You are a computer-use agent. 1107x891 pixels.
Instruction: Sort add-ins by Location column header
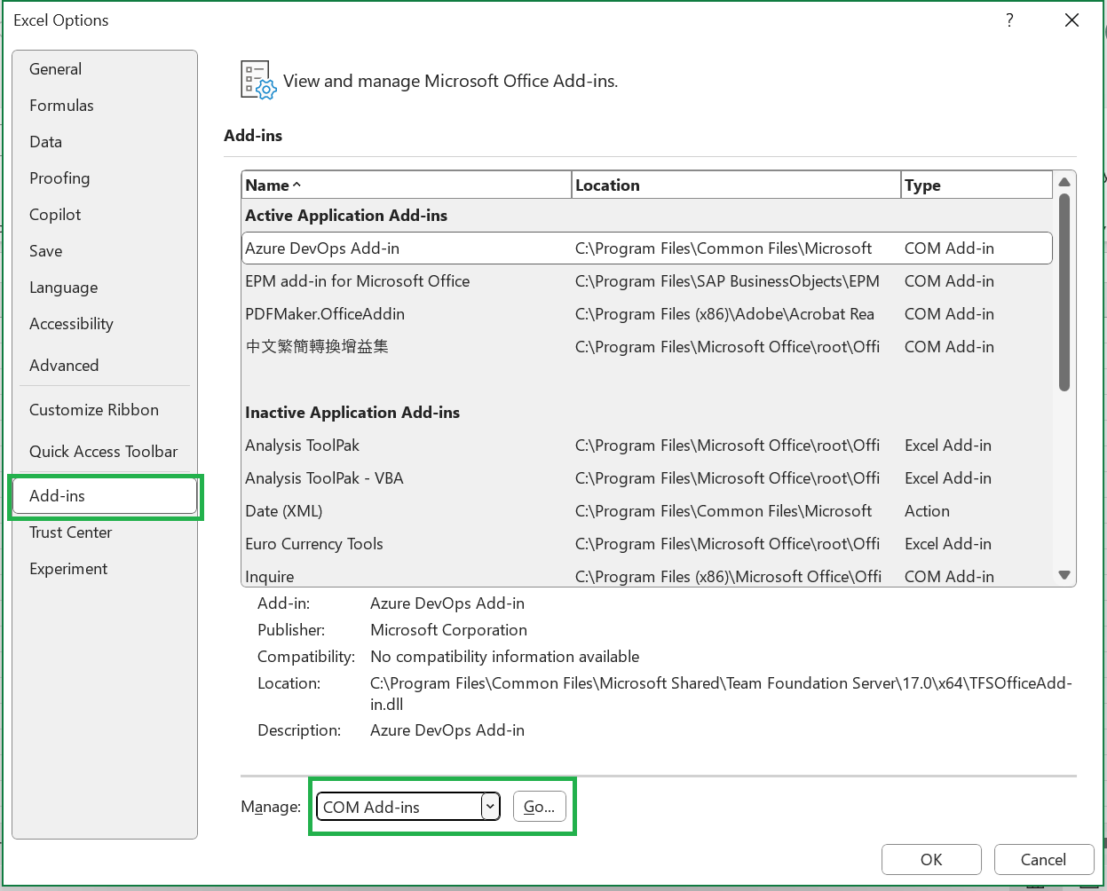click(736, 185)
